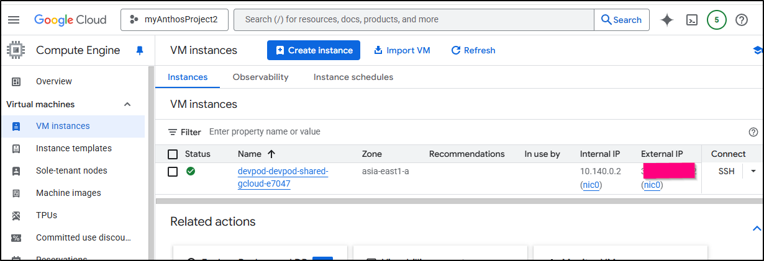
Task: Click the Sole-tenant nodes icon
Action: pos(16,170)
